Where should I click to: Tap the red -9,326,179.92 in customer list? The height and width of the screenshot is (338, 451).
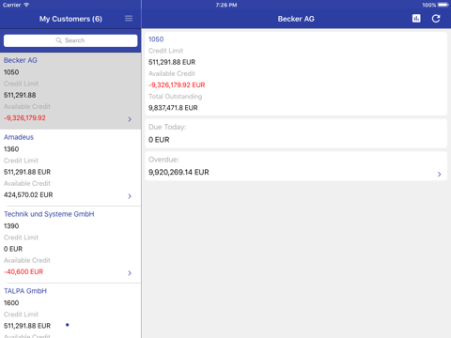(x=24, y=118)
